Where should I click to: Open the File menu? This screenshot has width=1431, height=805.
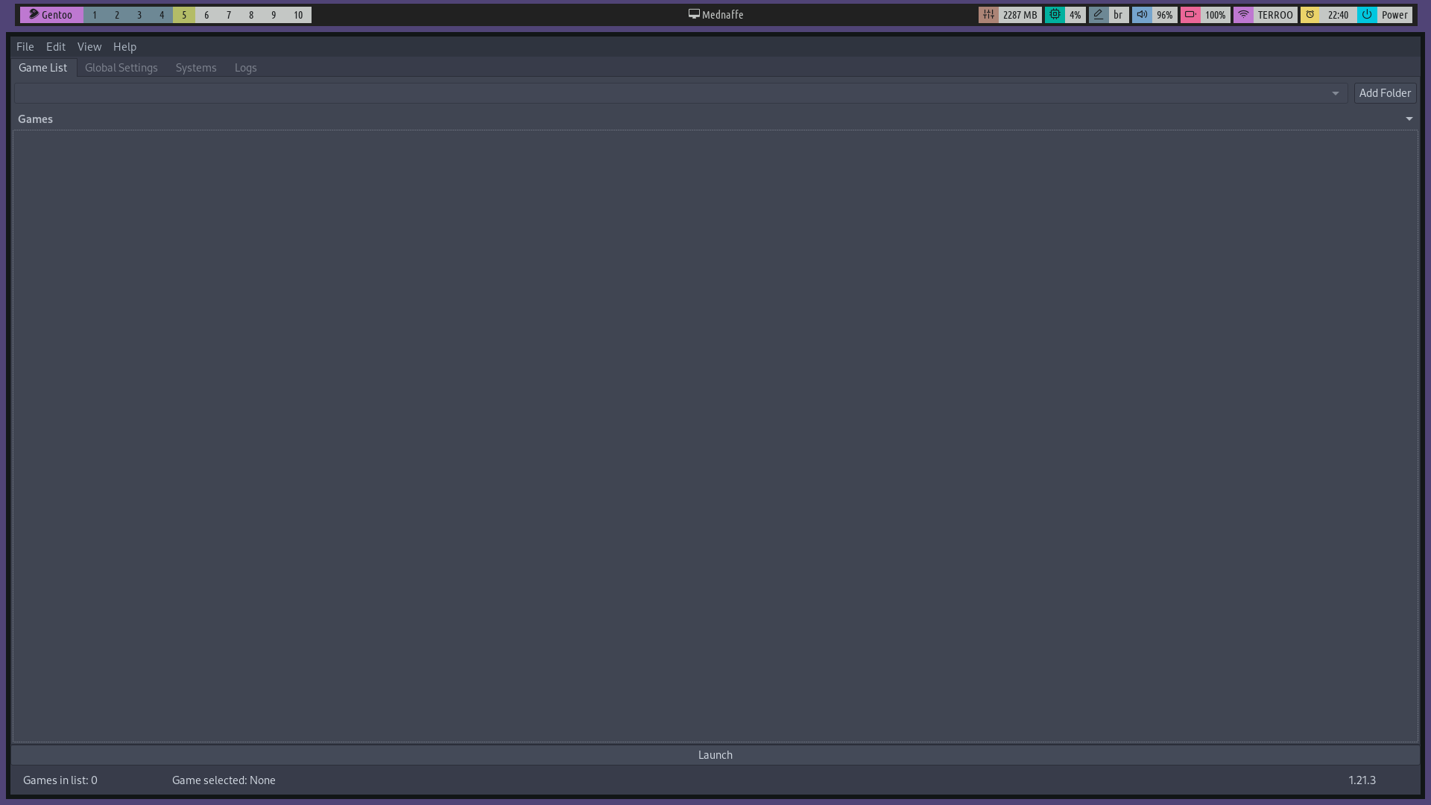coord(25,46)
